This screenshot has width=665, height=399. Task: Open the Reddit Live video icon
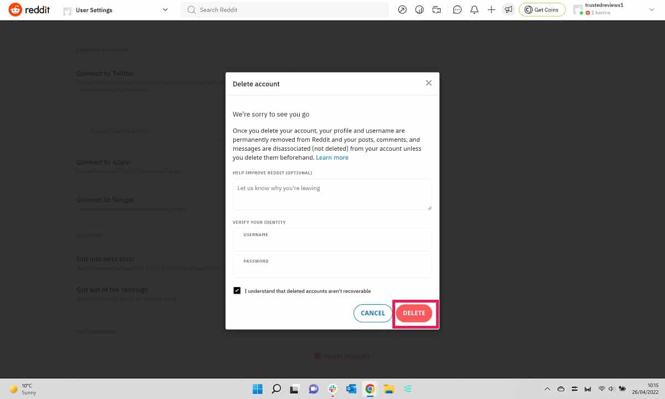click(437, 10)
